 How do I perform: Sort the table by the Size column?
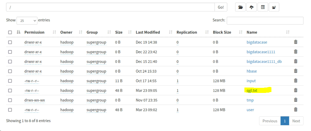tap(119, 32)
